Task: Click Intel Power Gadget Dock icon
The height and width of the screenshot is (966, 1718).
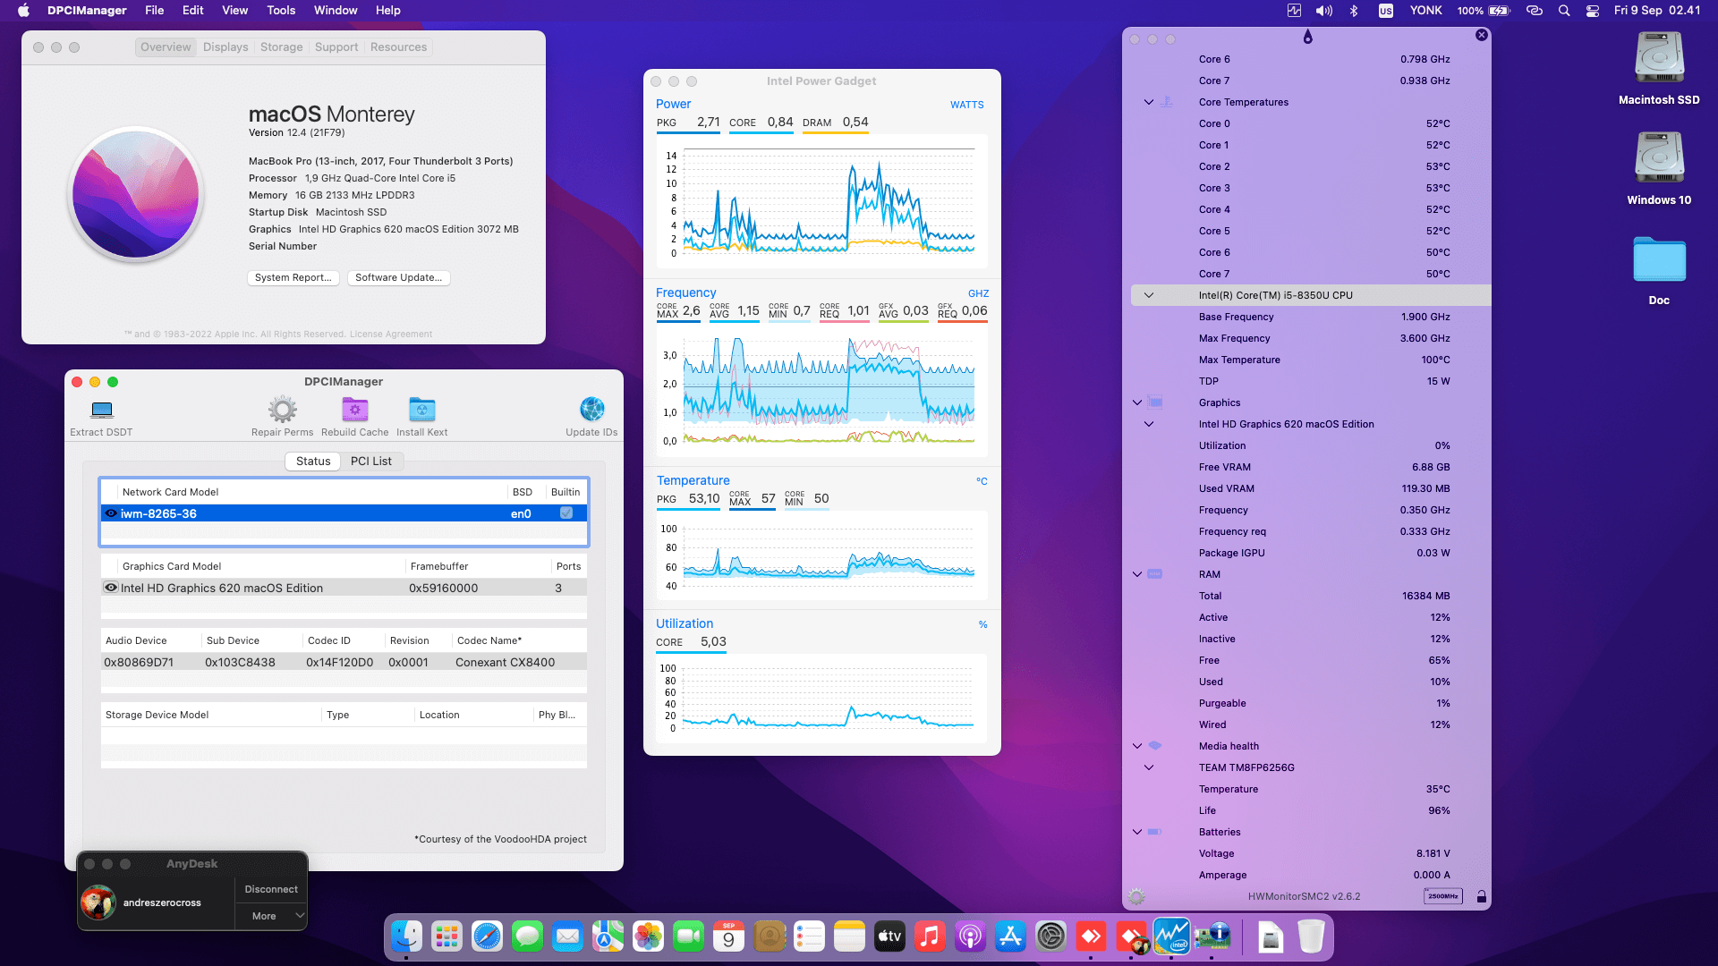Action: (x=1171, y=936)
